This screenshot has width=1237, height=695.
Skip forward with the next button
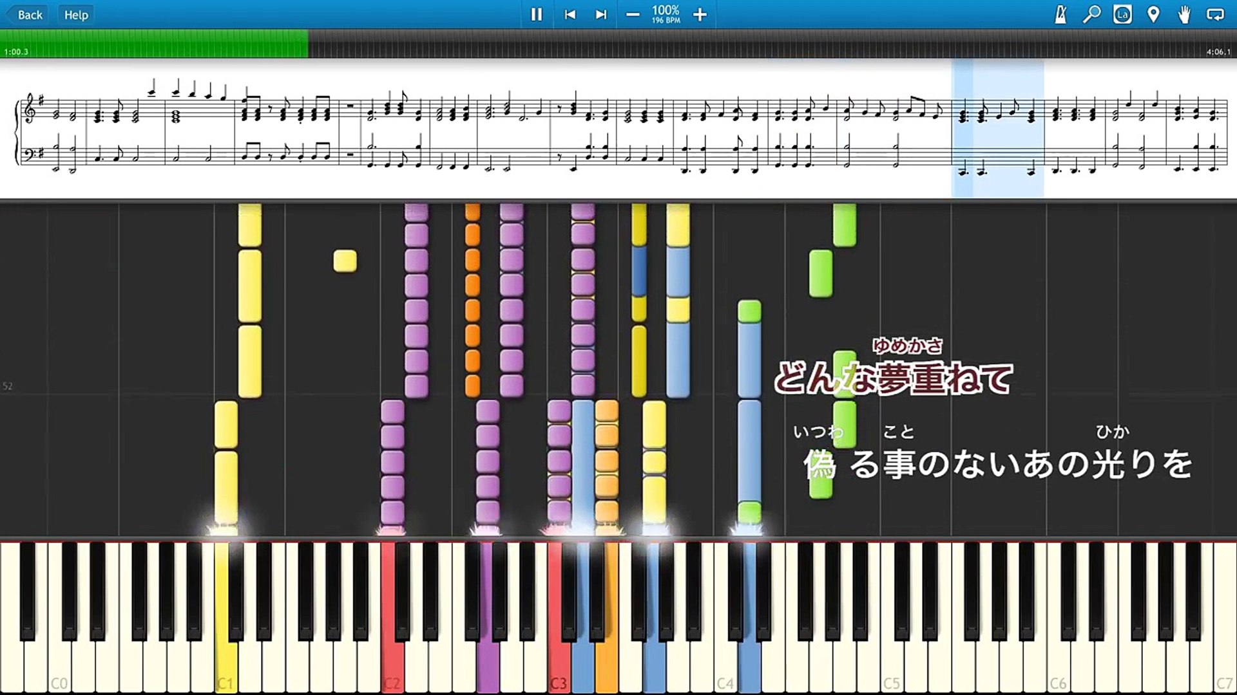click(601, 14)
